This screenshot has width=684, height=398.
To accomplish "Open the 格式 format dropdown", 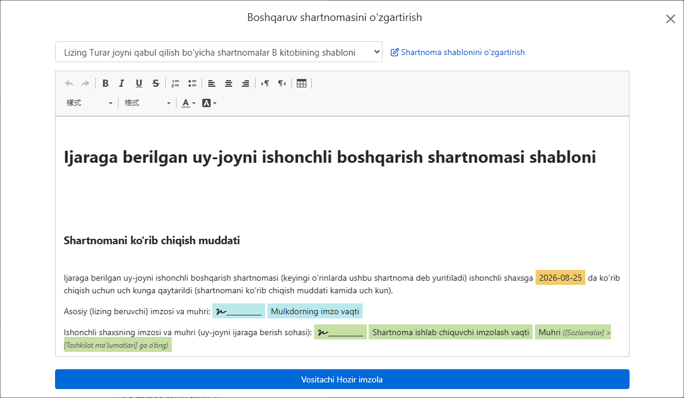I will [x=147, y=103].
